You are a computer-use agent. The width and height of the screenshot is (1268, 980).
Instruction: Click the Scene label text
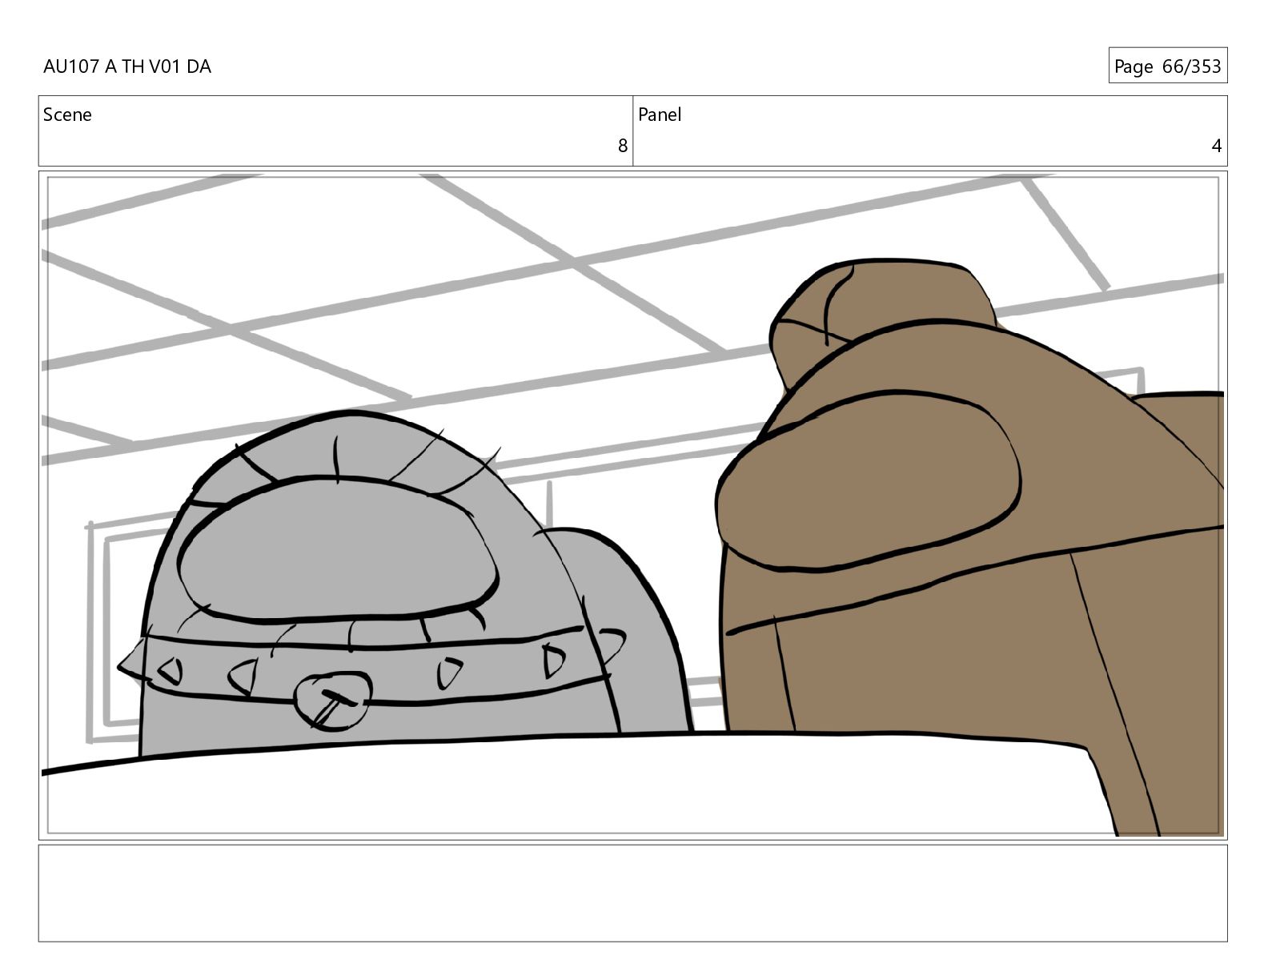pos(67,114)
